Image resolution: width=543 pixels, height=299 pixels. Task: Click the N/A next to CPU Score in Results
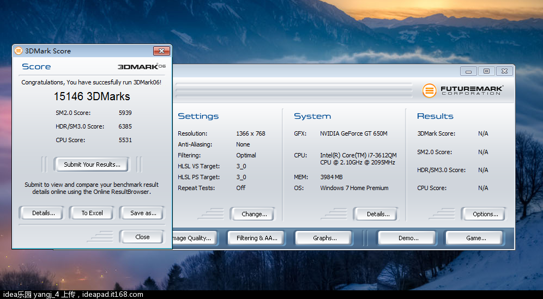point(483,188)
